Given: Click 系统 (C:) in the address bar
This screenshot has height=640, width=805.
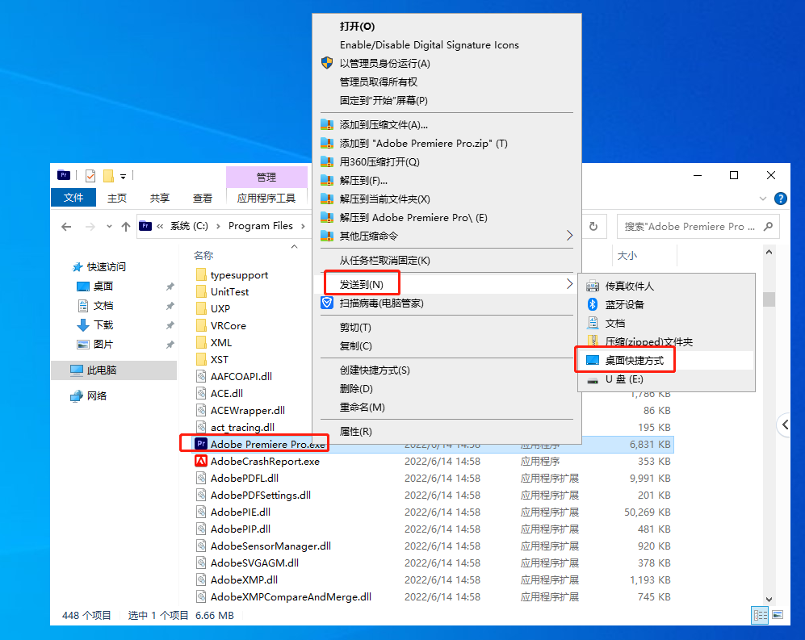Looking at the screenshot, I should (x=189, y=226).
